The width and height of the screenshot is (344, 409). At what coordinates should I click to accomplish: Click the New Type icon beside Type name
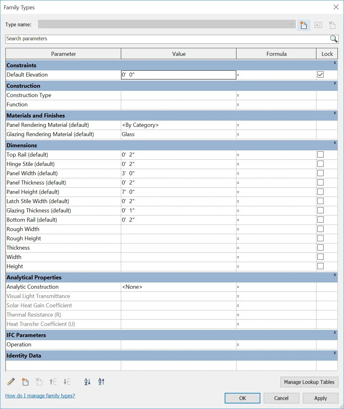(x=304, y=25)
